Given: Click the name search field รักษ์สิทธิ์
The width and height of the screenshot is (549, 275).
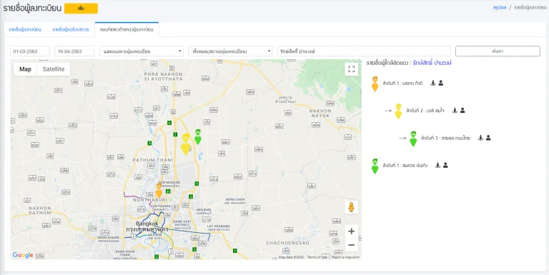Looking at the screenshot, I should click(x=364, y=51).
